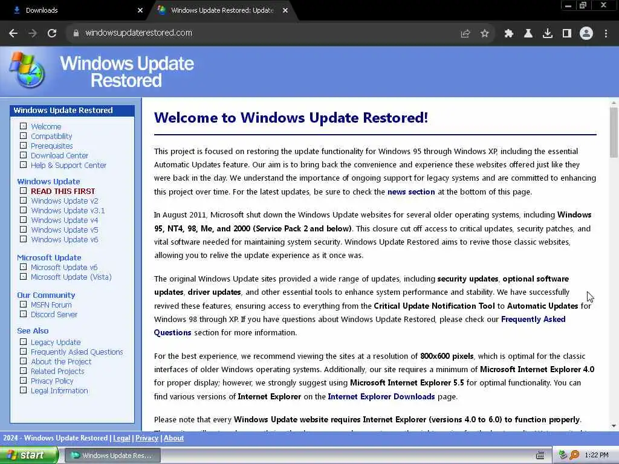Click the news section link in the text

pyautogui.click(x=411, y=192)
